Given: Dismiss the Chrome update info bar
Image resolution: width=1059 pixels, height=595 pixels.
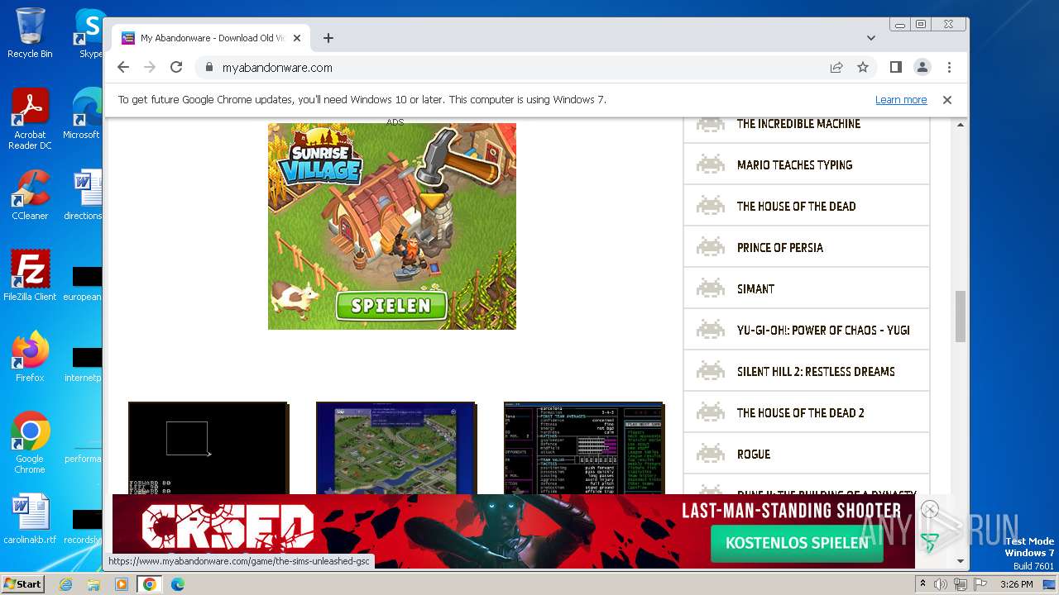Looking at the screenshot, I should click(947, 100).
